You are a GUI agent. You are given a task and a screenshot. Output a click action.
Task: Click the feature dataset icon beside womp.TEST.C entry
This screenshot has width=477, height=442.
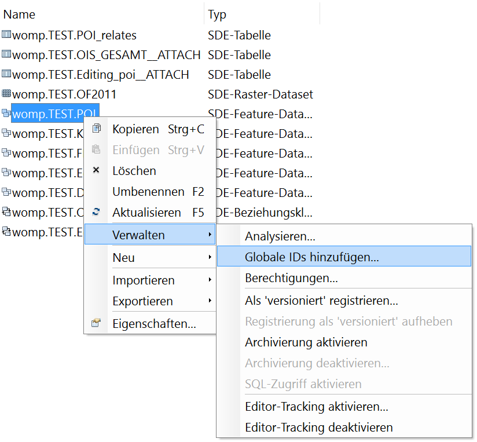pyautogui.click(x=6, y=212)
